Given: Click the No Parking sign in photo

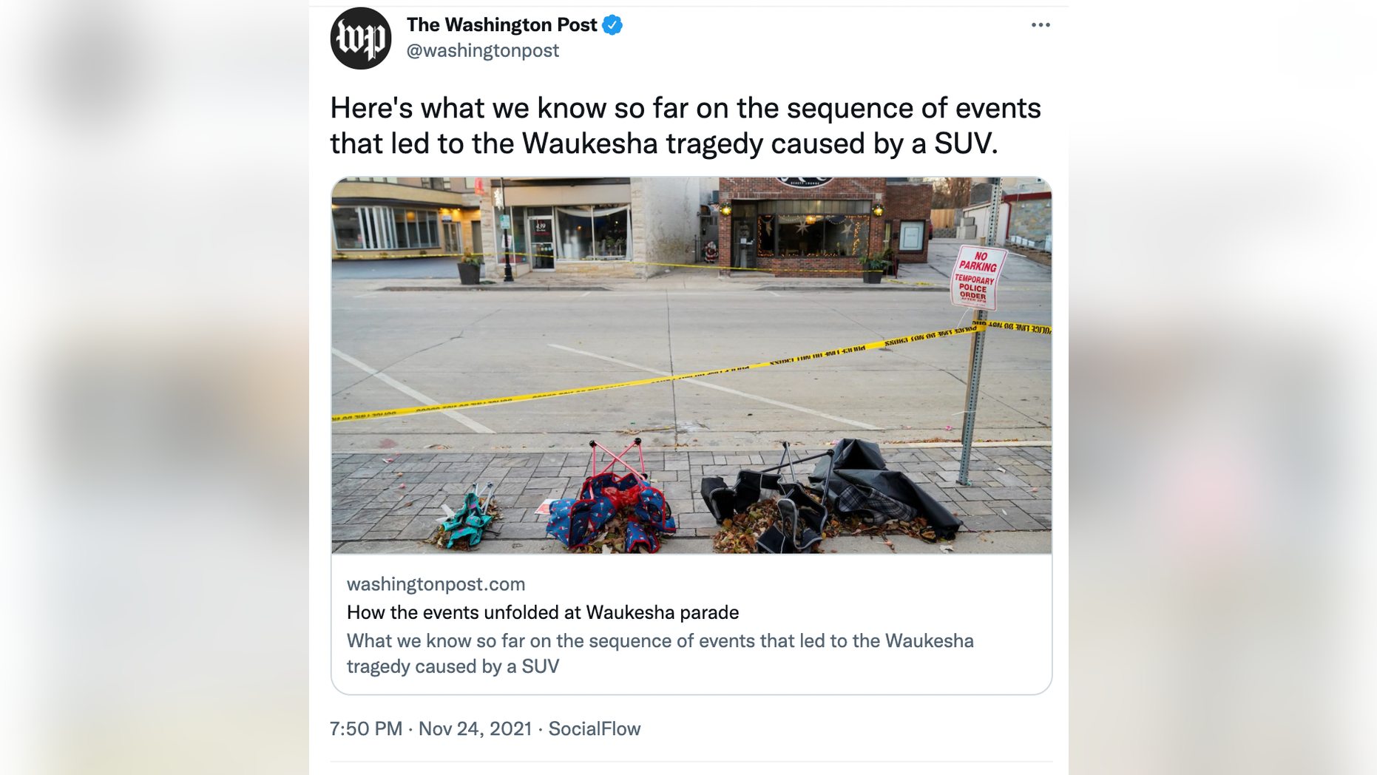Looking at the screenshot, I should tap(978, 278).
